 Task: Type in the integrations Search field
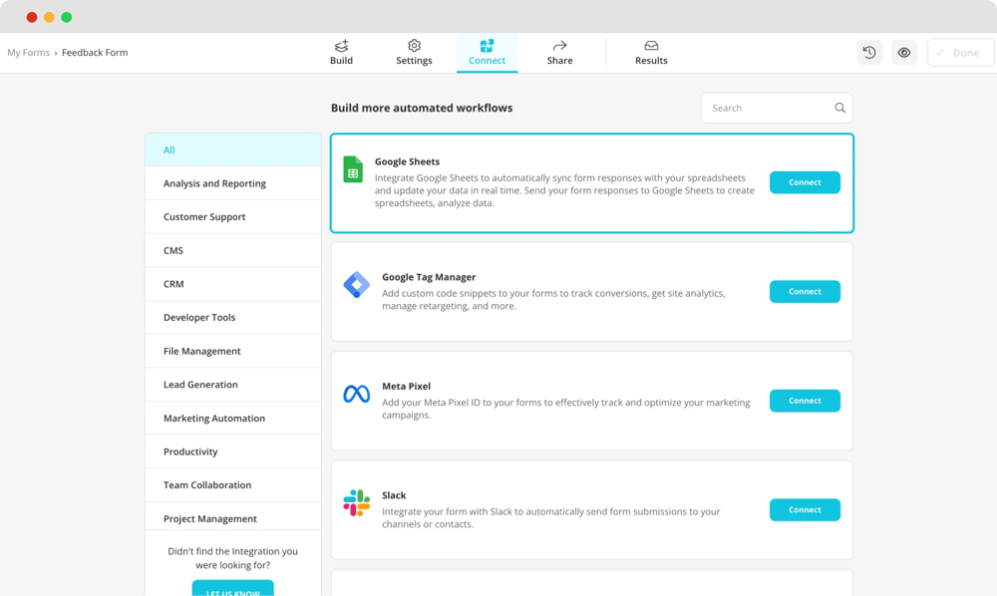tap(768, 108)
